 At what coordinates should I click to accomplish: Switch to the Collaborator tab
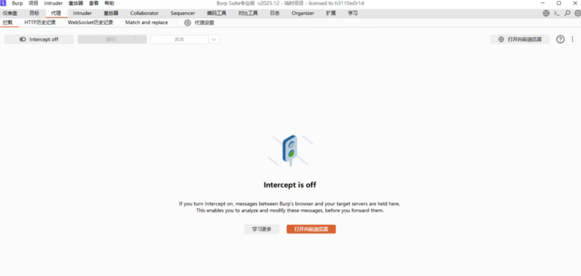(x=145, y=14)
